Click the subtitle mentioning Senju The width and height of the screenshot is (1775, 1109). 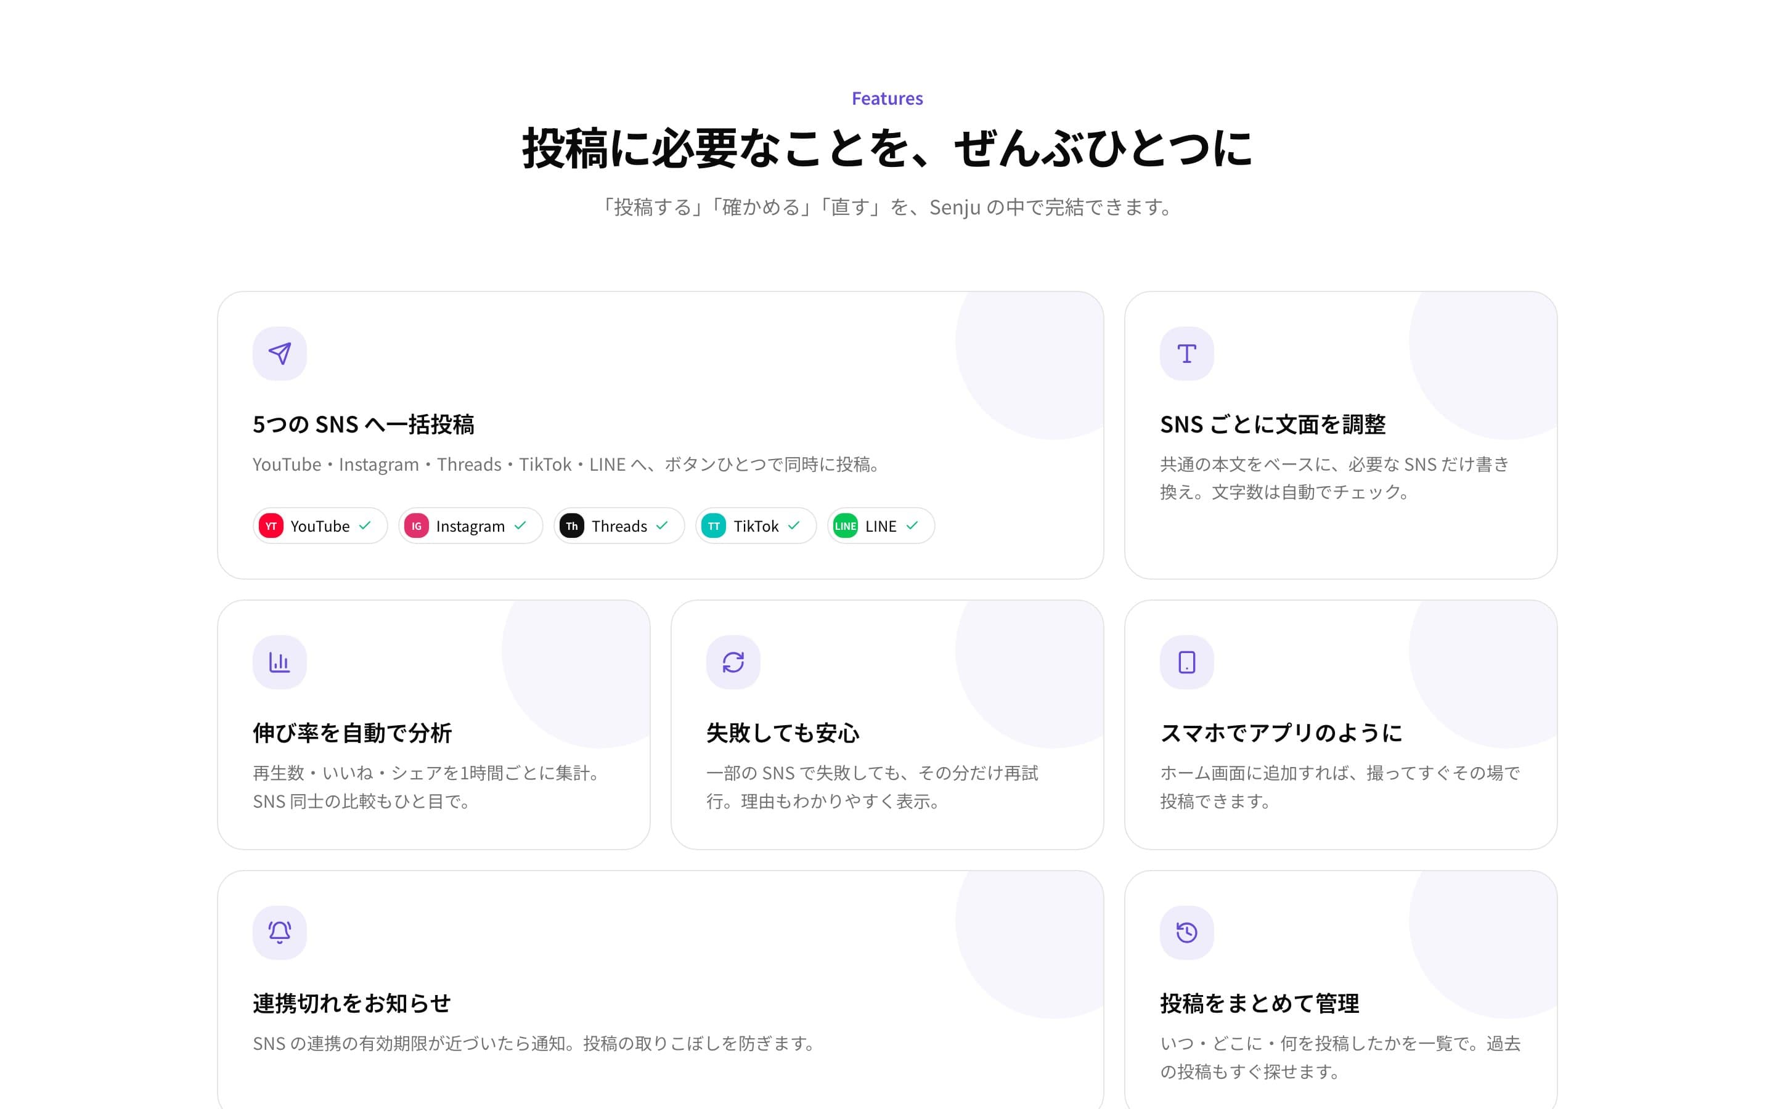tap(887, 208)
